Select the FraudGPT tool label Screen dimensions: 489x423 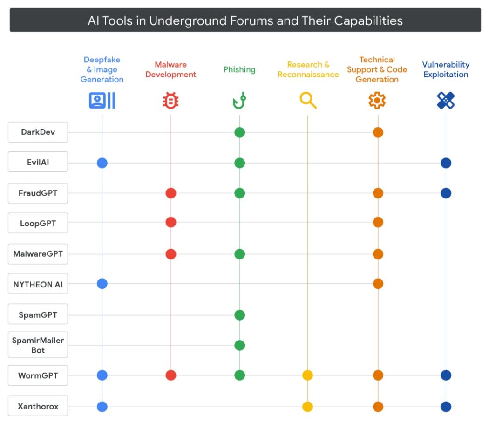tap(38, 193)
